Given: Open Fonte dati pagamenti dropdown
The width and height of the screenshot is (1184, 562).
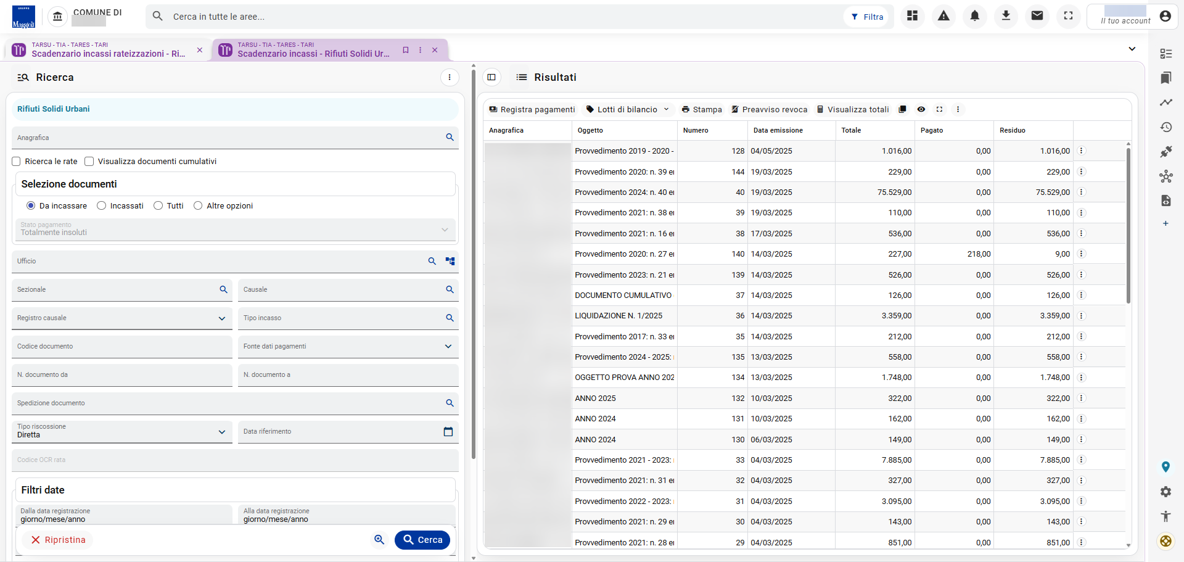Looking at the screenshot, I should (348, 347).
